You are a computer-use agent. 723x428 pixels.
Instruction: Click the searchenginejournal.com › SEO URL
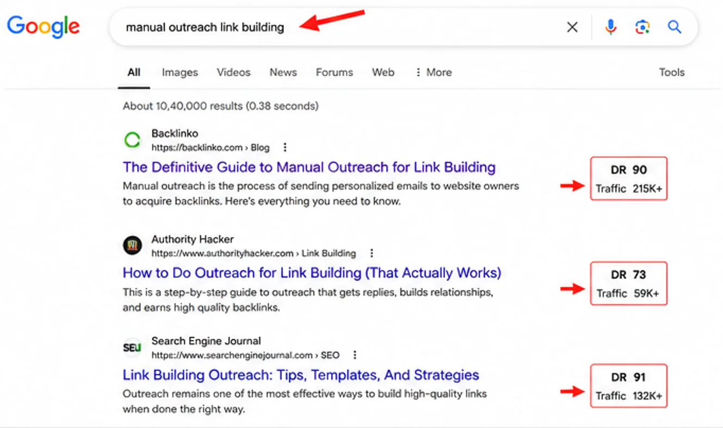245,355
